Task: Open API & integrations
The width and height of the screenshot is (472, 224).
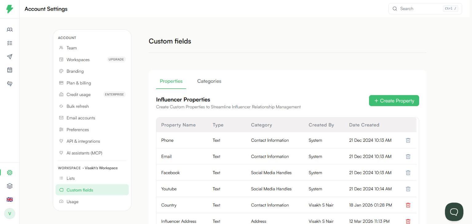Action: (x=92, y=141)
